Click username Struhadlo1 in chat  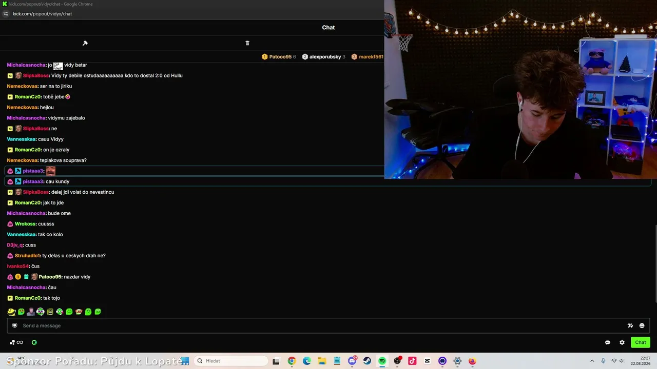click(x=27, y=256)
